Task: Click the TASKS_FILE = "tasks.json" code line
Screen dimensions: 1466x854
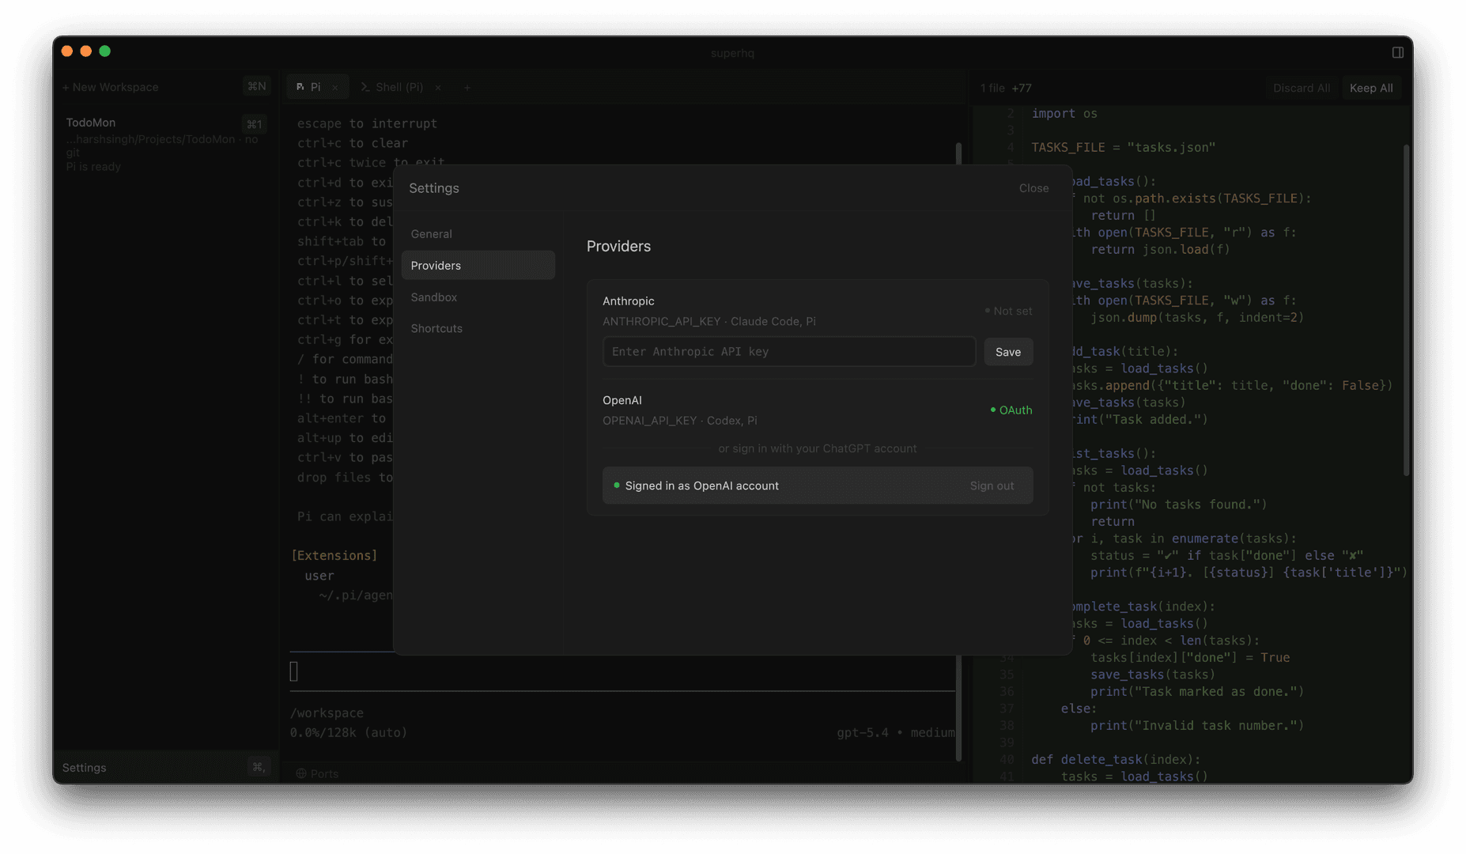Action: coord(1123,147)
